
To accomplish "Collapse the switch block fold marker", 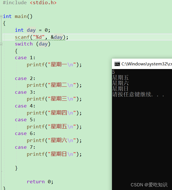I will 1,44.
